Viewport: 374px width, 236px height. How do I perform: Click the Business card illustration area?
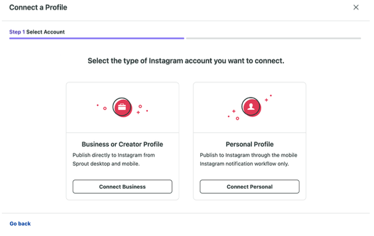coord(123,108)
